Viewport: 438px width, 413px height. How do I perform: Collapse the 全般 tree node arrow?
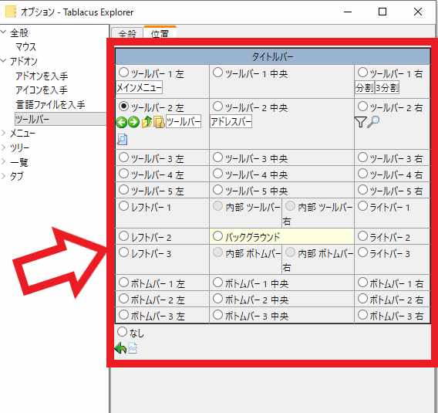(3, 32)
